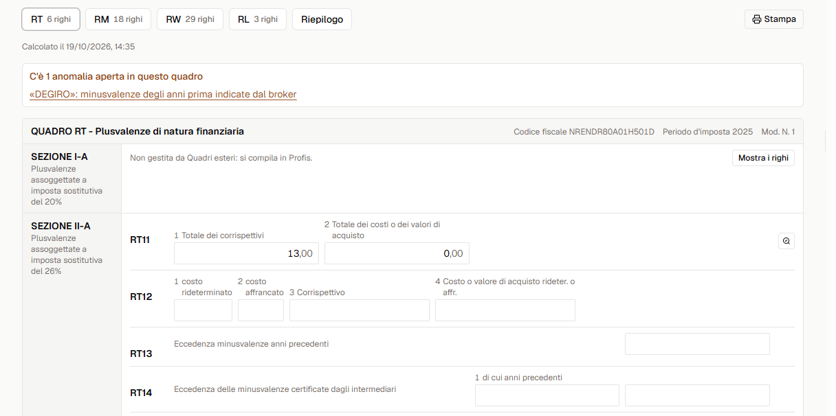Screen dimensions: 836x416
Task: Select the QUADRO RT heading title
Action: (x=137, y=131)
